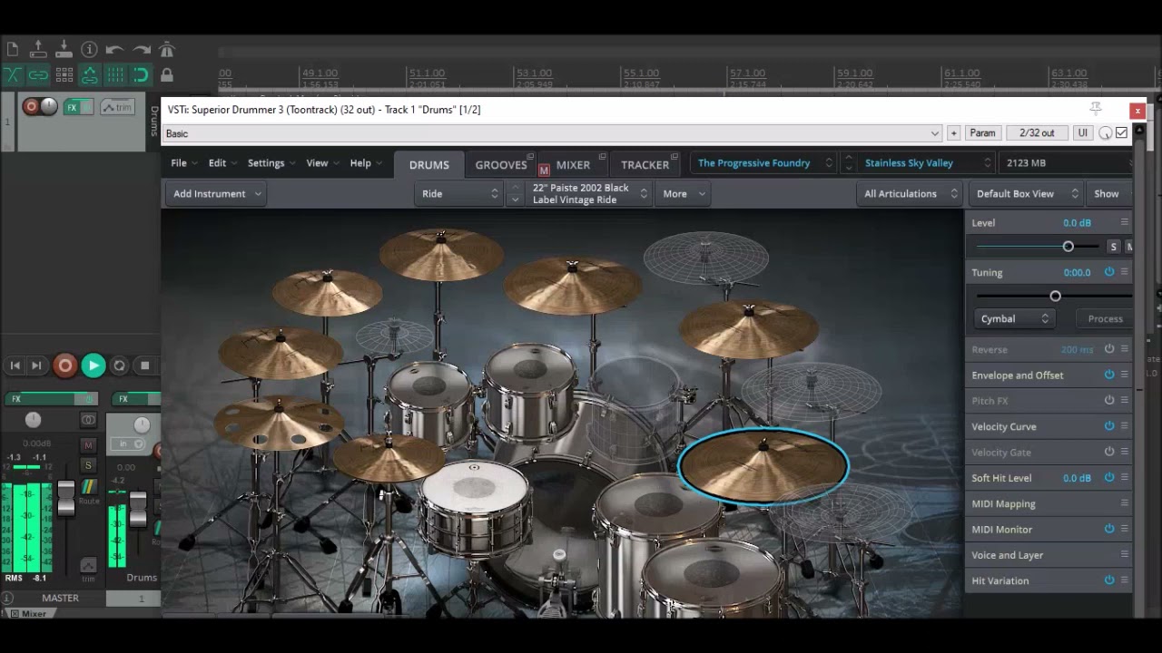Click the save project download-arrow icon
1162x653 pixels.
pyautogui.click(x=64, y=50)
